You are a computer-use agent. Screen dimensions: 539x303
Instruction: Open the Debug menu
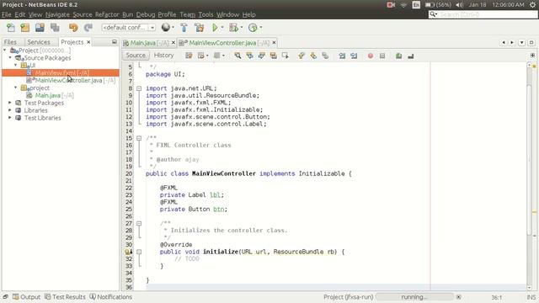point(146,14)
